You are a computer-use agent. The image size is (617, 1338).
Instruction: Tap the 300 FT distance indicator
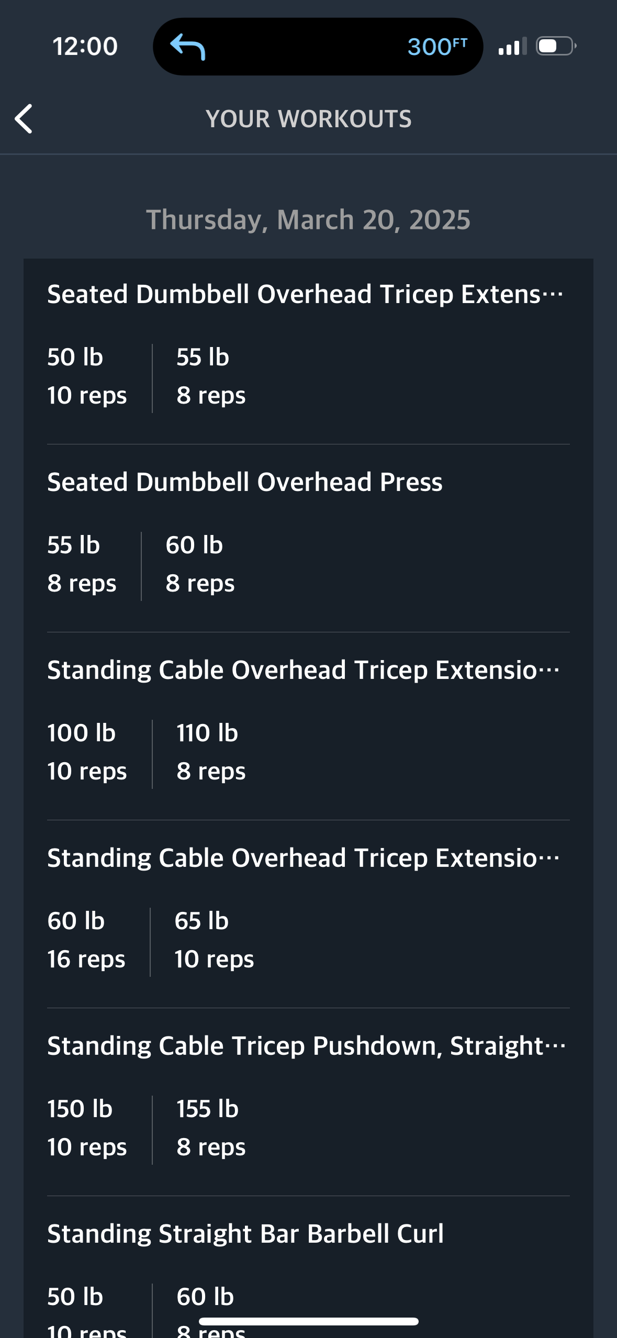pyautogui.click(x=437, y=47)
